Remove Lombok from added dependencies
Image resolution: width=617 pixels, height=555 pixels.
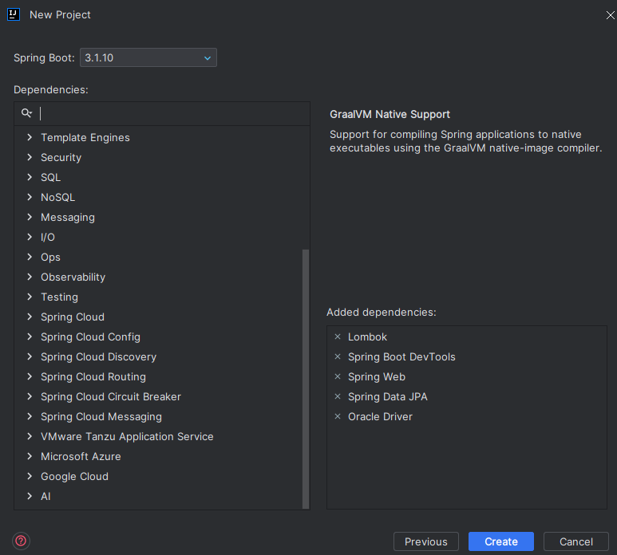(337, 337)
